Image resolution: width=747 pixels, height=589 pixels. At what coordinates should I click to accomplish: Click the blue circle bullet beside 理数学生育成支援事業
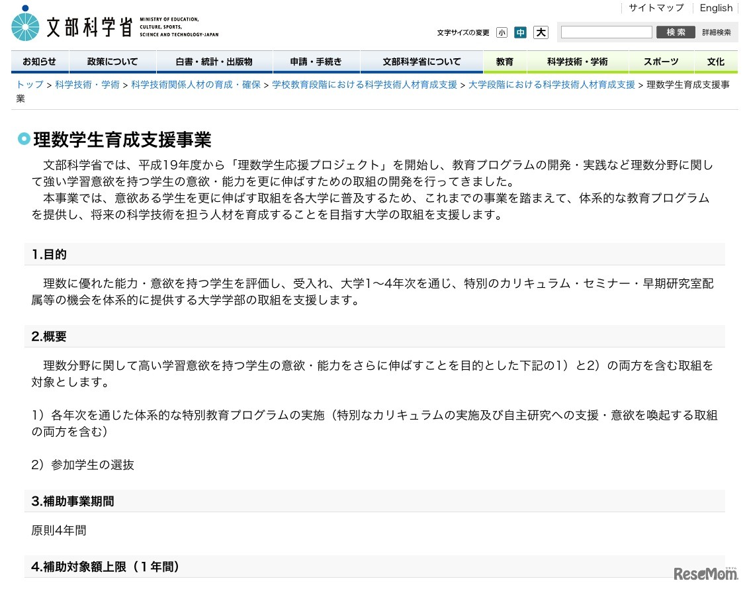coord(24,139)
